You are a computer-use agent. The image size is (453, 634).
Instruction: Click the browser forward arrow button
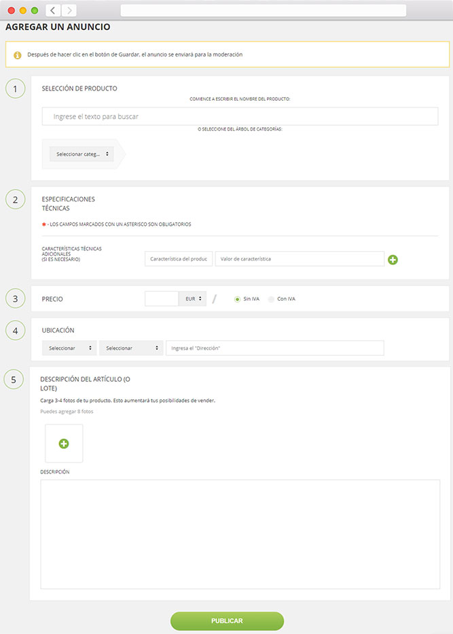tap(69, 10)
